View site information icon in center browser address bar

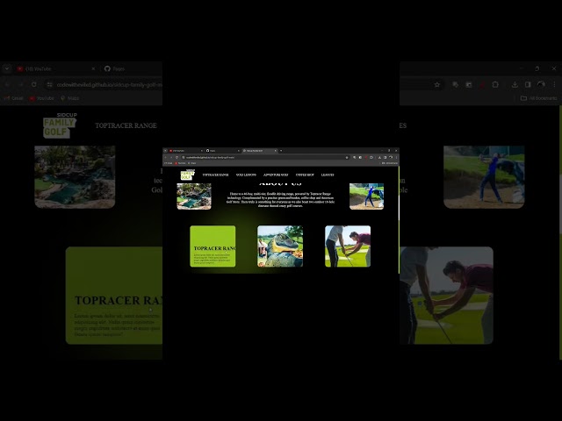[184, 158]
